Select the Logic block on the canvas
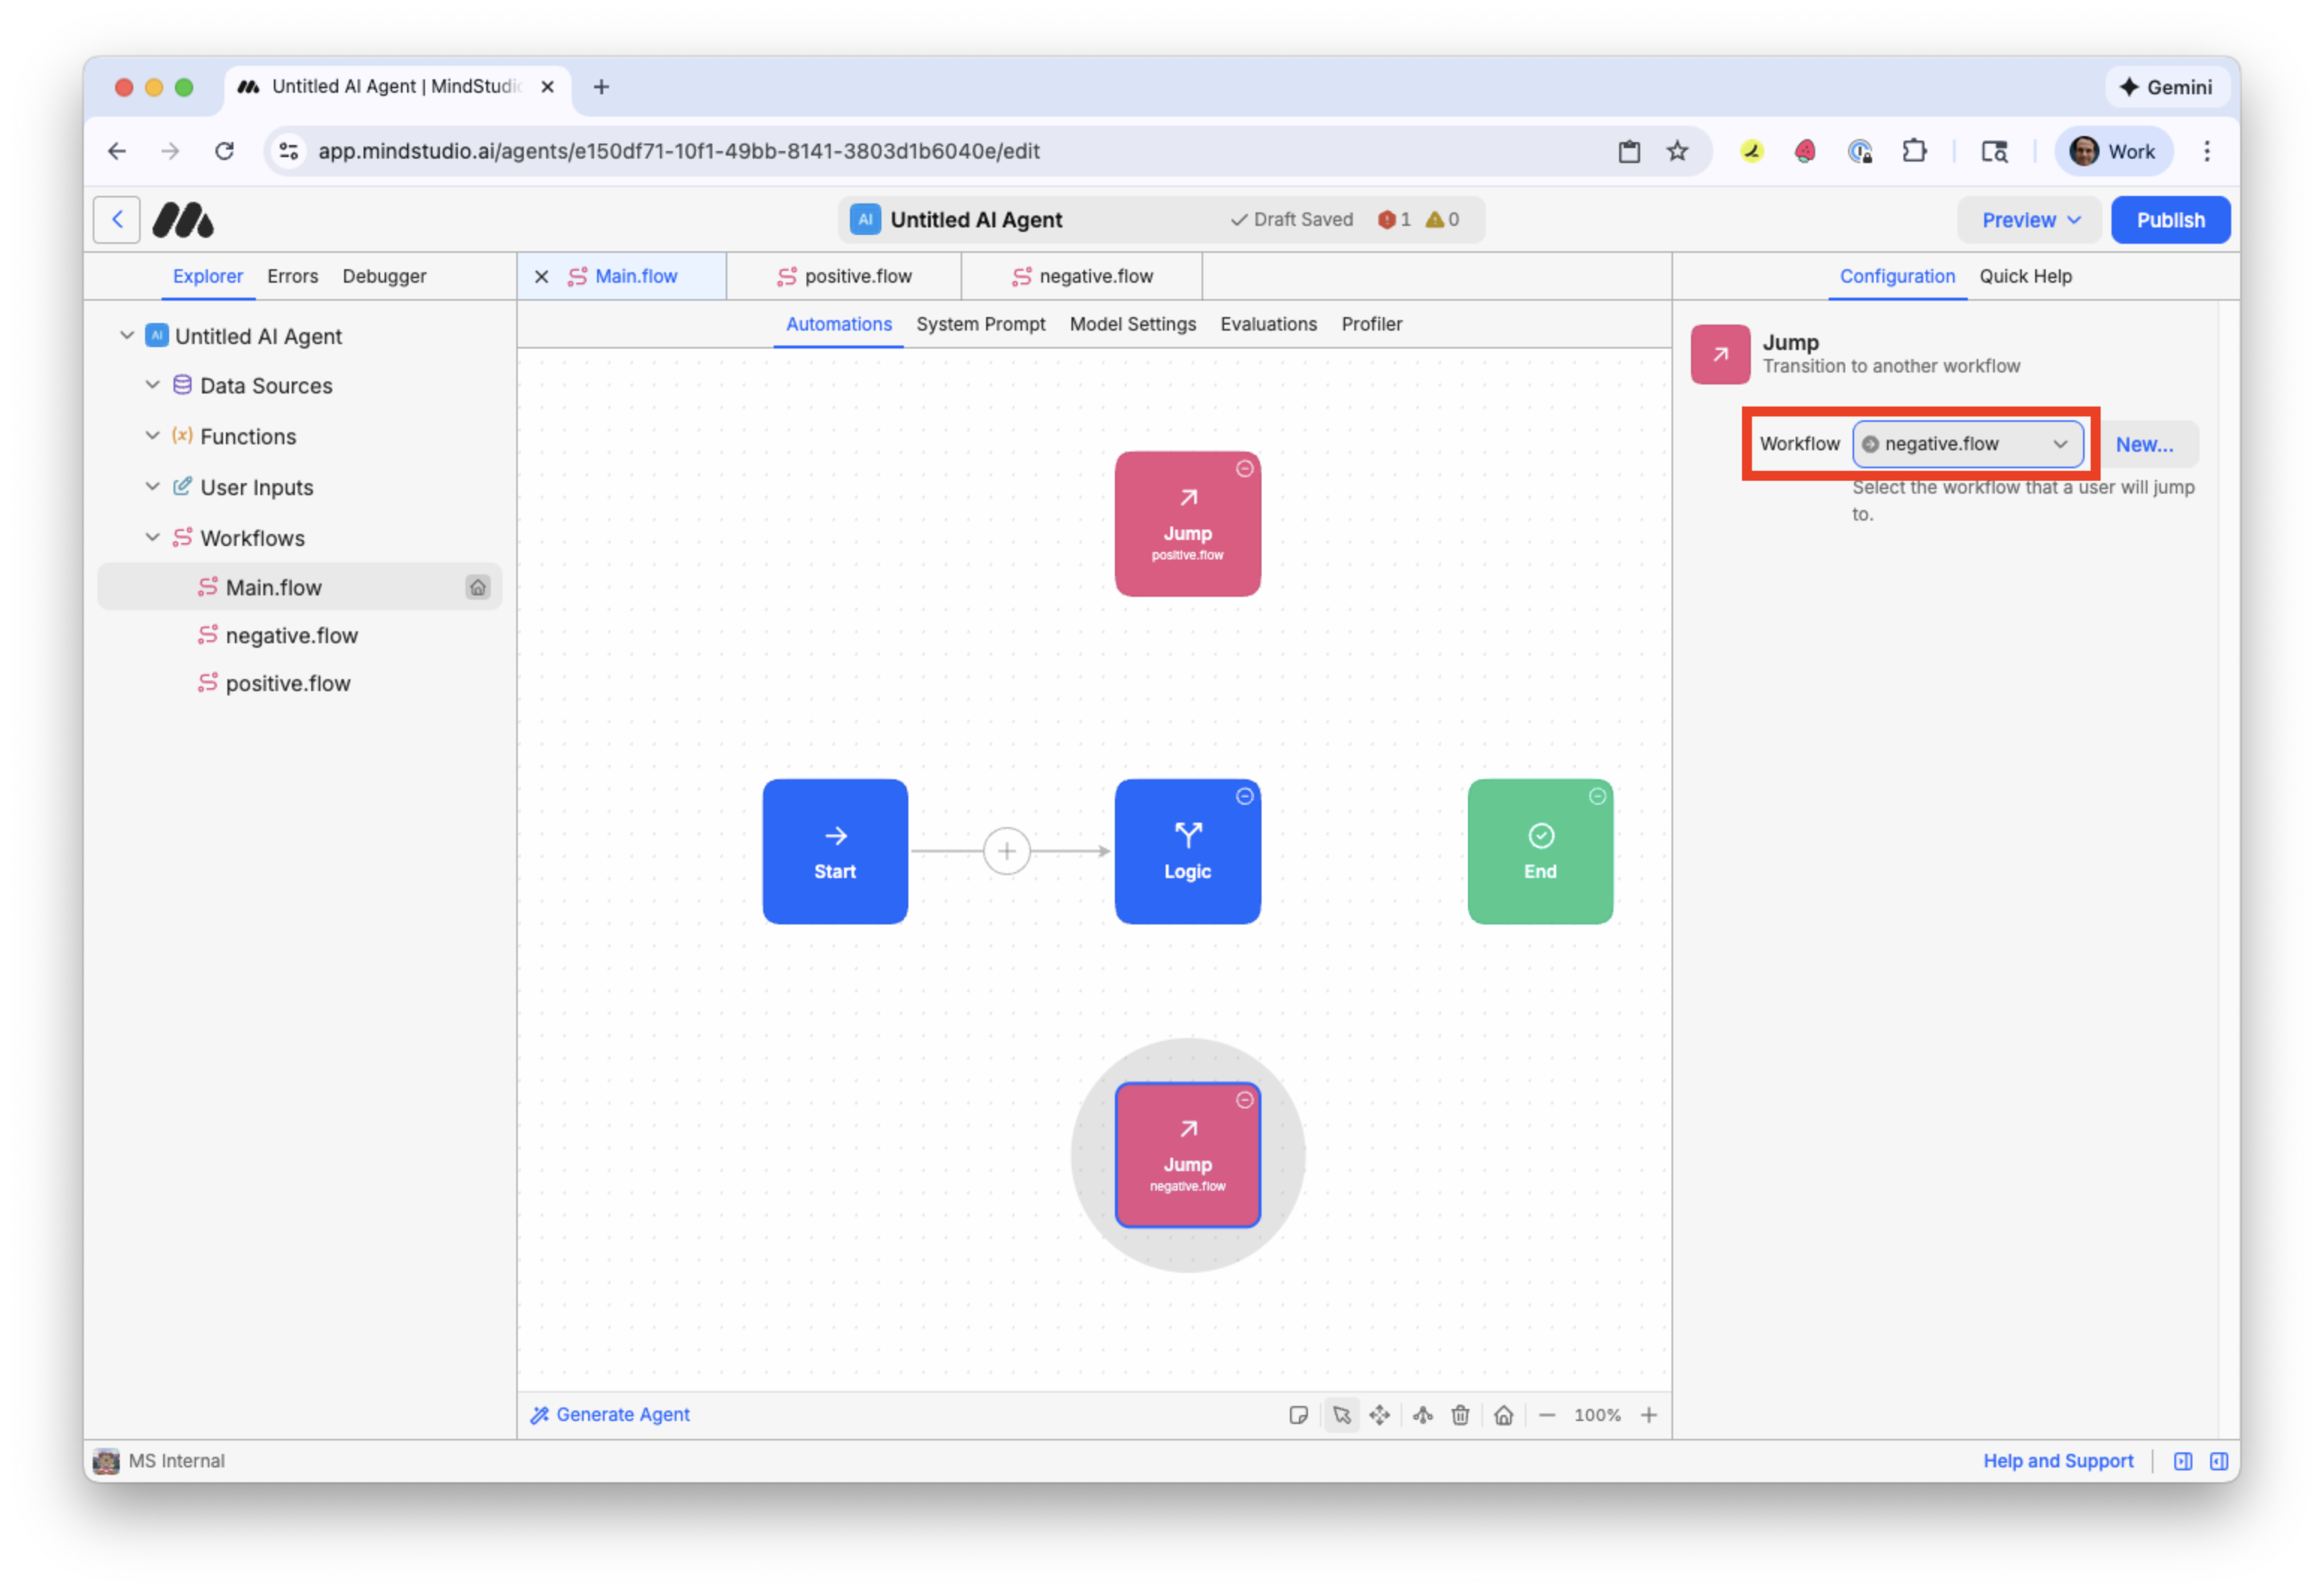2324x1593 pixels. click(x=1188, y=850)
